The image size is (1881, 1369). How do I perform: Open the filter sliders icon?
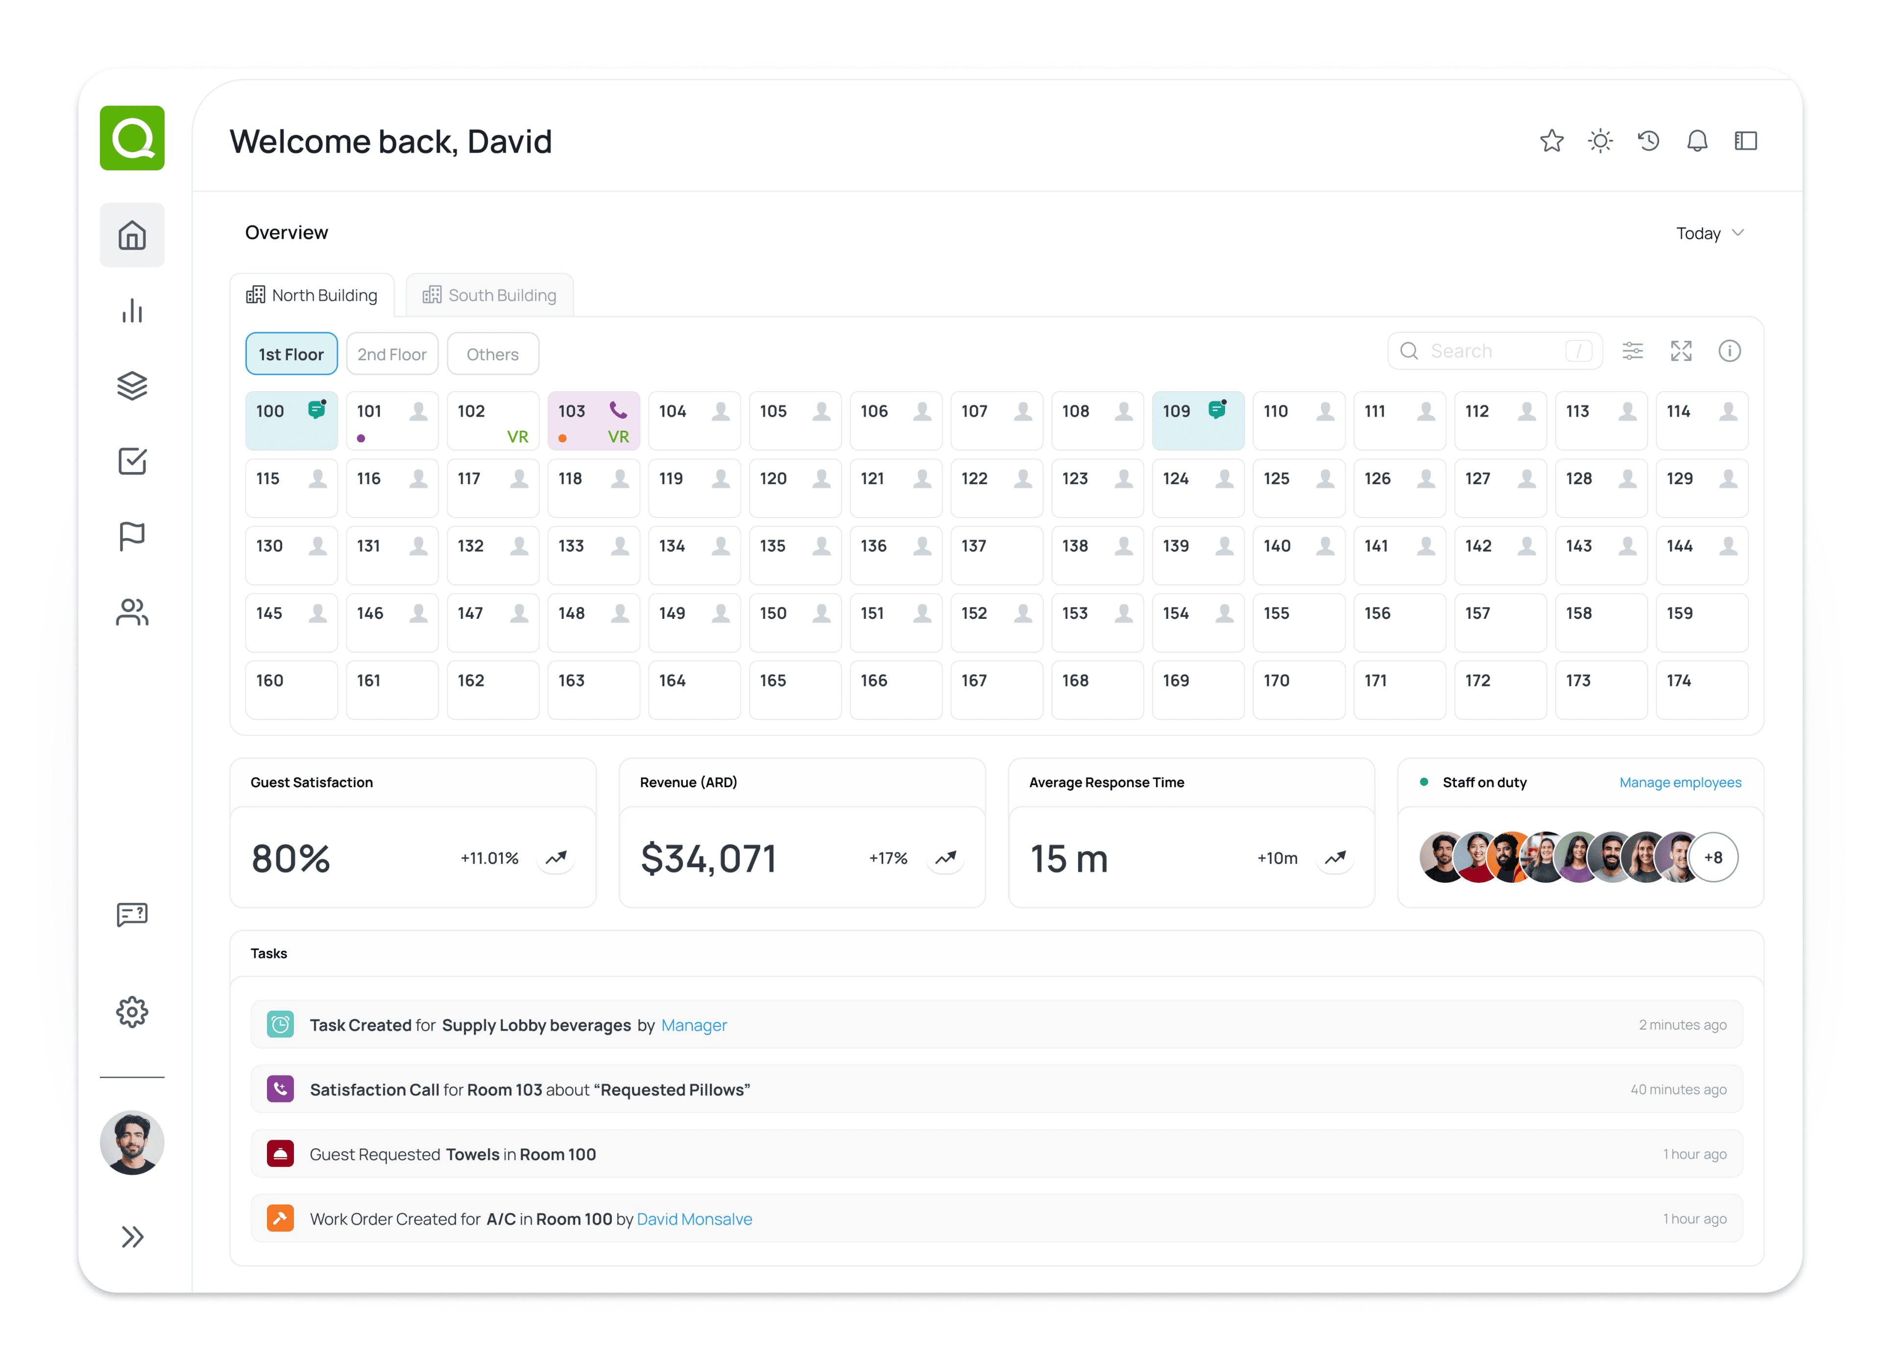(1632, 351)
